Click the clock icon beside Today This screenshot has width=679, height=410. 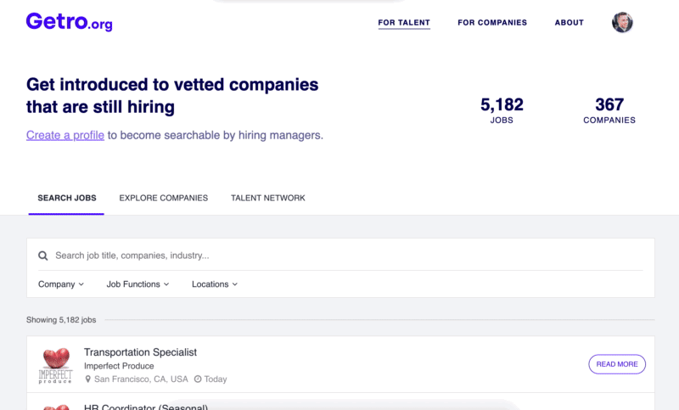198,379
